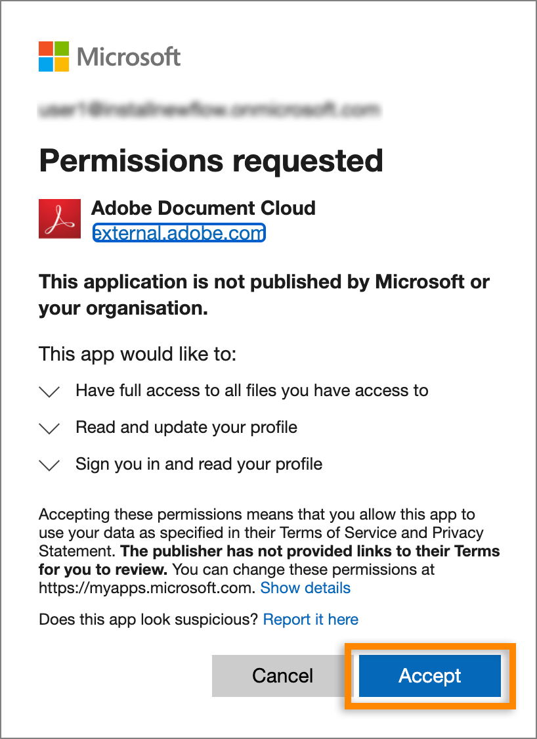Report the app via 'Report it here'
Image resolution: width=537 pixels, height=739 pixels.
click(311, 619)
